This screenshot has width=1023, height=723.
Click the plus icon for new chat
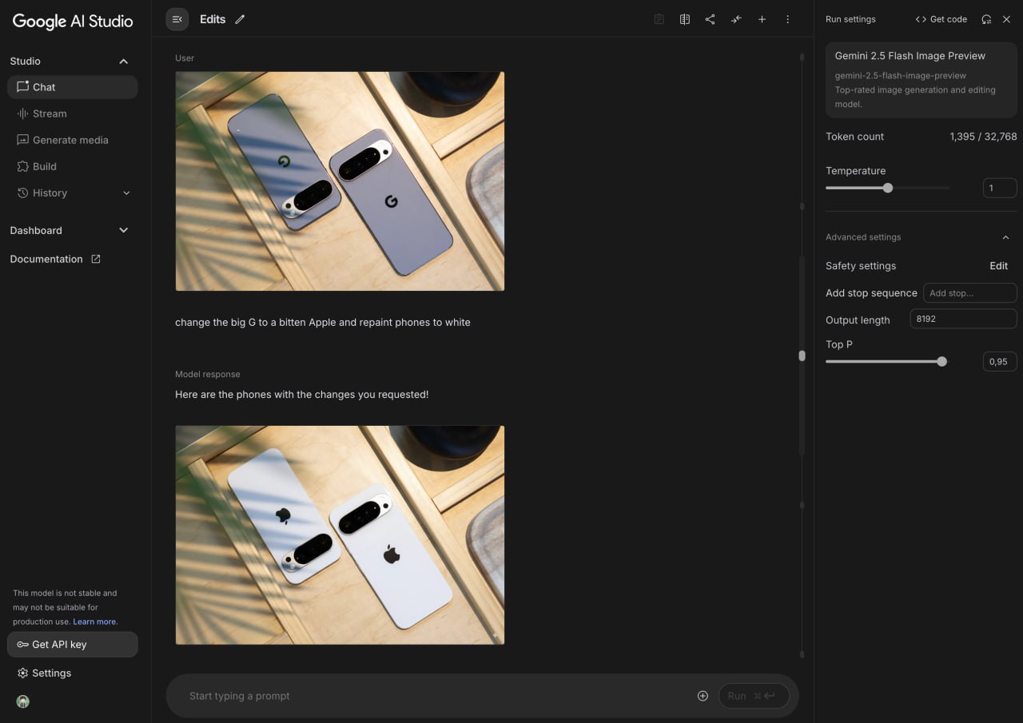(x=762, y=19)
